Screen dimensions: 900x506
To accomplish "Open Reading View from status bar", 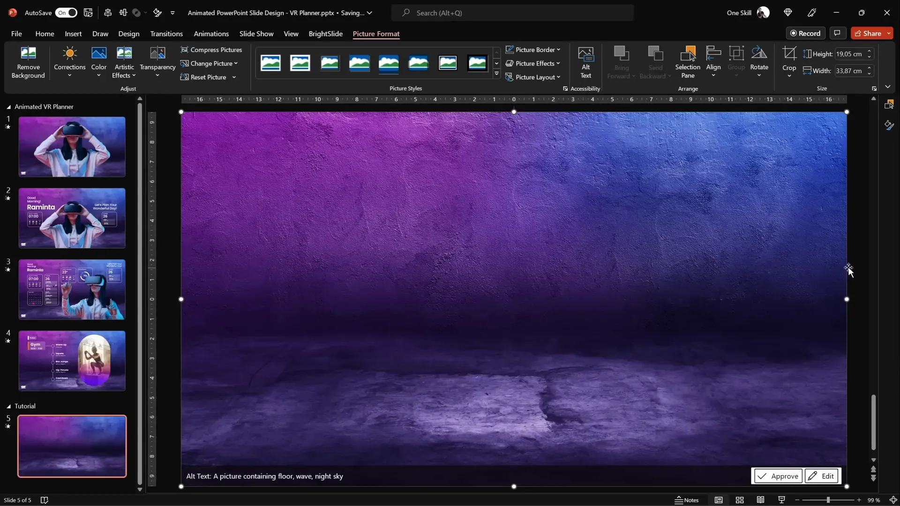I will [760, 500].
